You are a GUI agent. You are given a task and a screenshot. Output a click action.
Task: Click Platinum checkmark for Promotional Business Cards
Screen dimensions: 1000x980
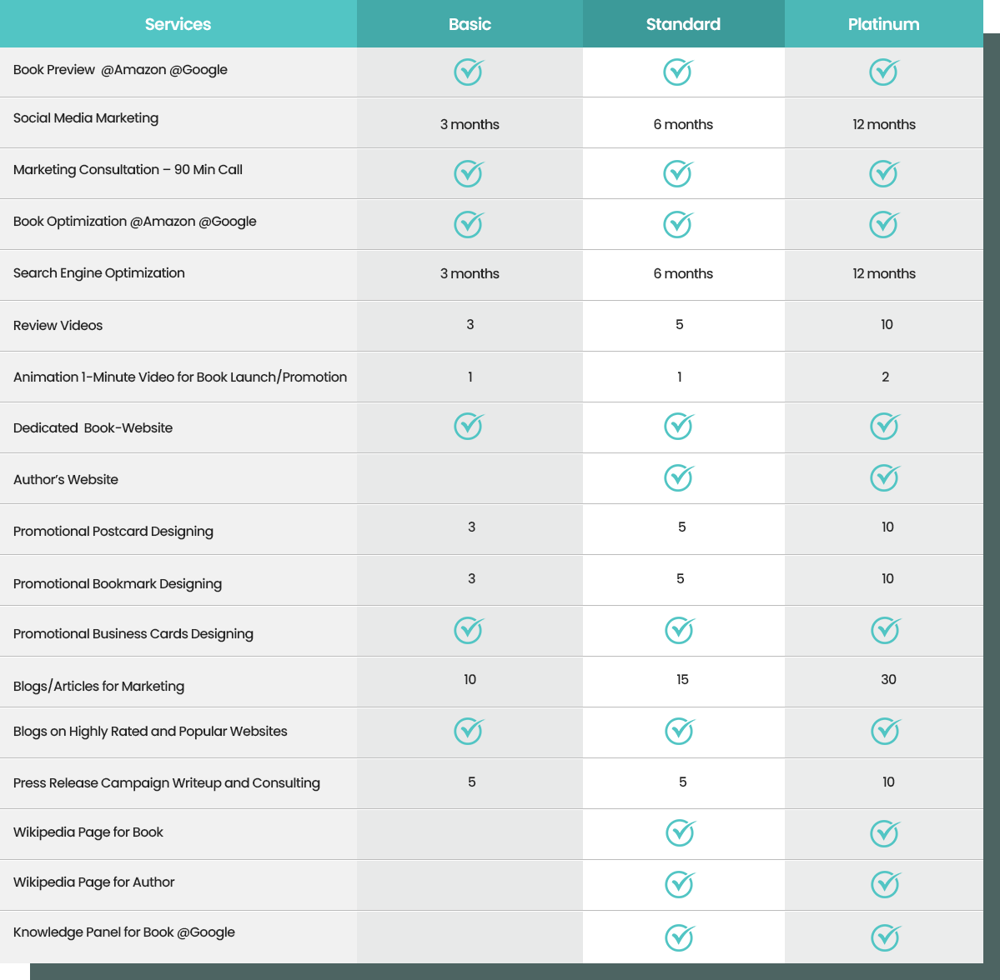(885, 630)
